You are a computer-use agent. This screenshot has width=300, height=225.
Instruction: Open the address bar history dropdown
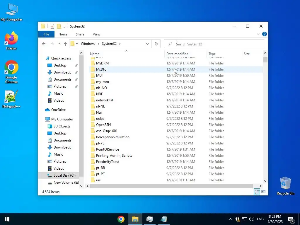click(147, 44)
